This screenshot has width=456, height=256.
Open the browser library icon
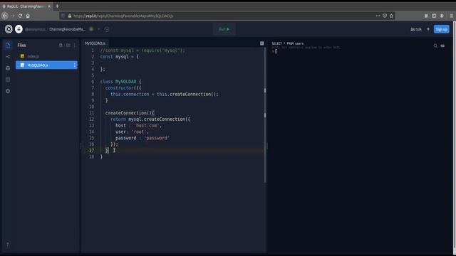[x=426, y=16]
